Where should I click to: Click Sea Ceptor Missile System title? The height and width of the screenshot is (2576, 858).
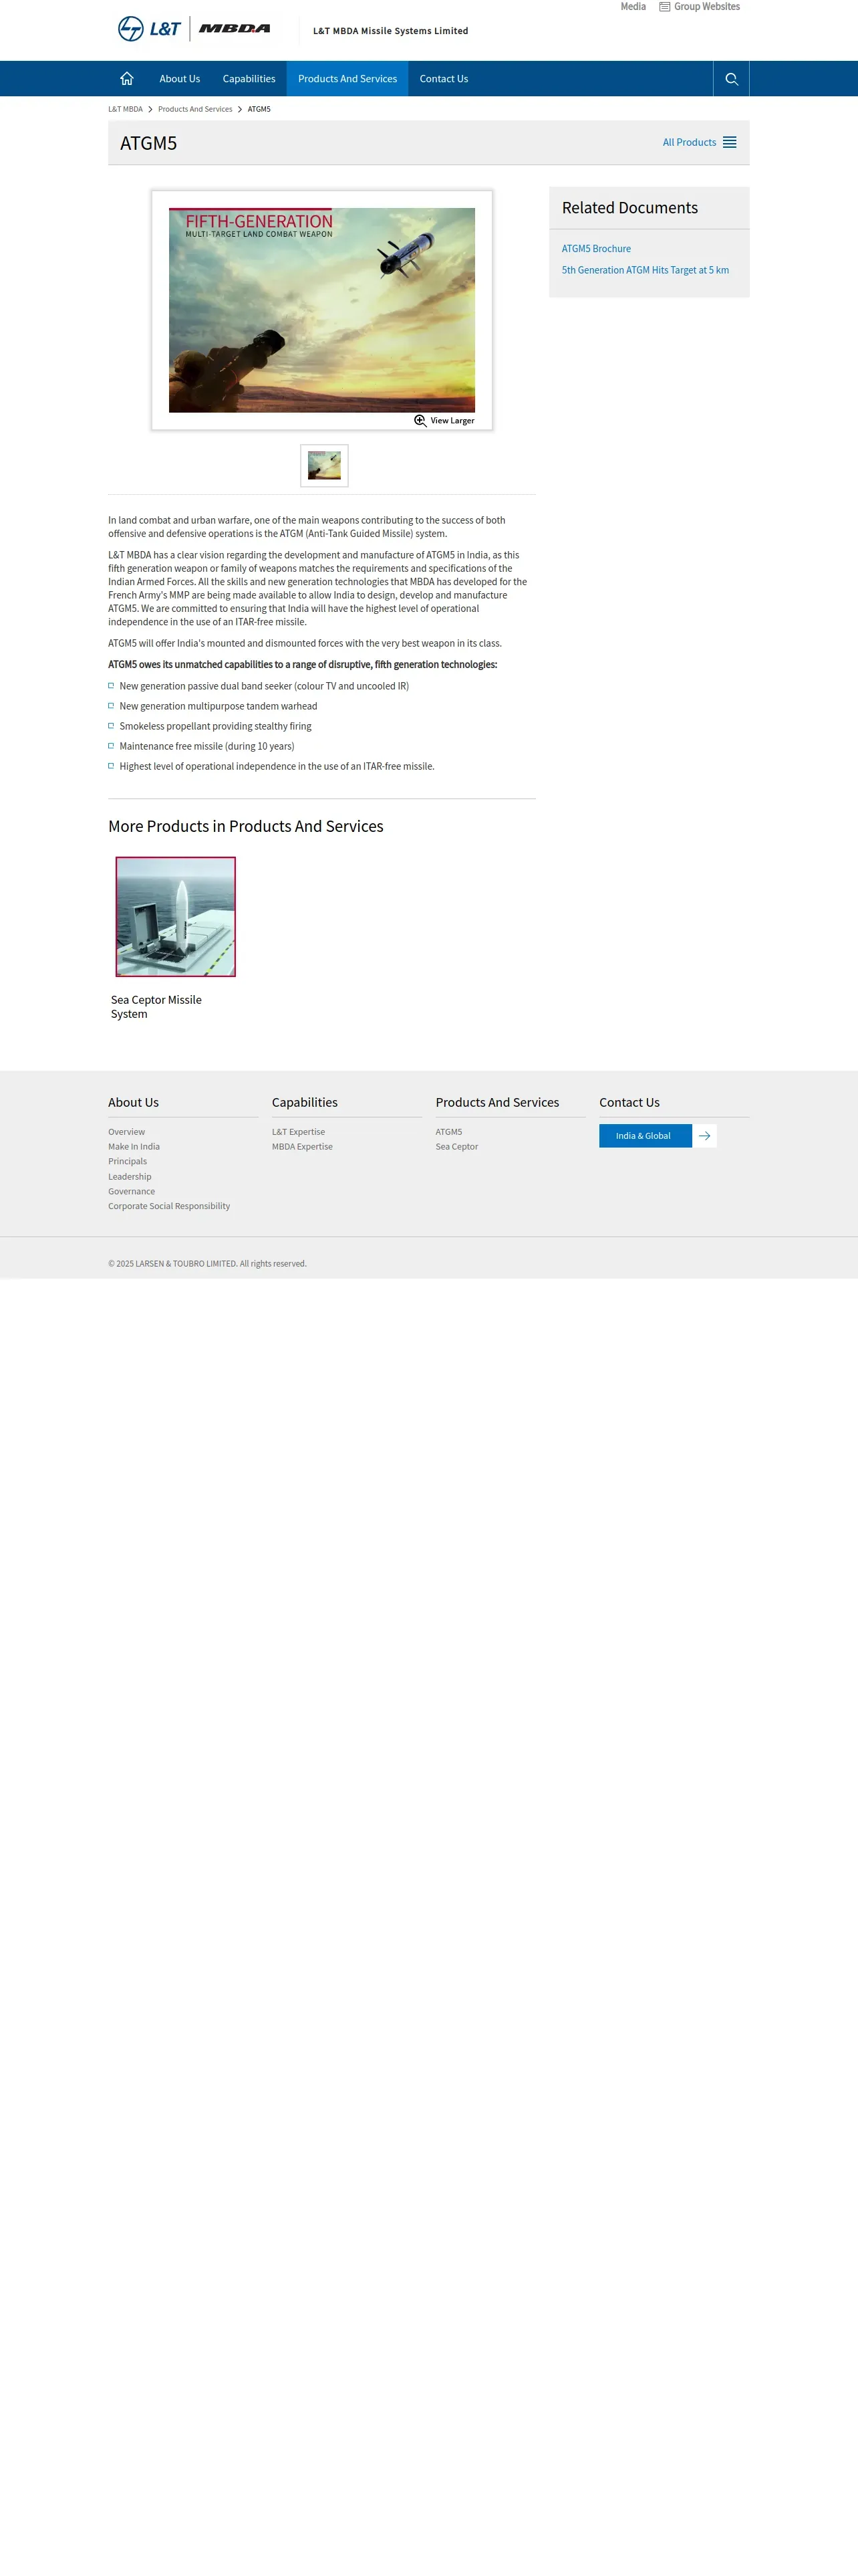[x=156, y=1007]
